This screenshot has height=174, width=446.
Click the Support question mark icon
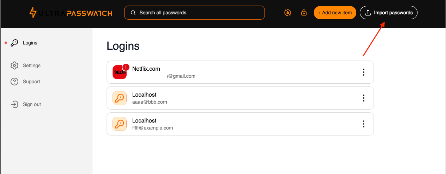click(x=14, y=82)
